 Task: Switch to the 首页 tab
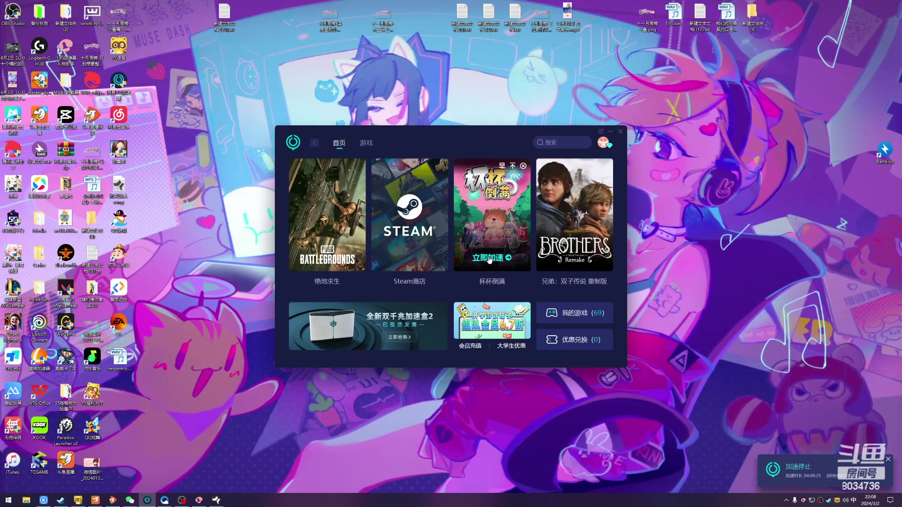(x=339, y=143)
